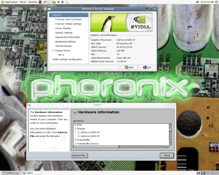This screenshot has width=219, height=175.
Task: Click the driver version 1.0-8174 value
Action: [121, 62]
